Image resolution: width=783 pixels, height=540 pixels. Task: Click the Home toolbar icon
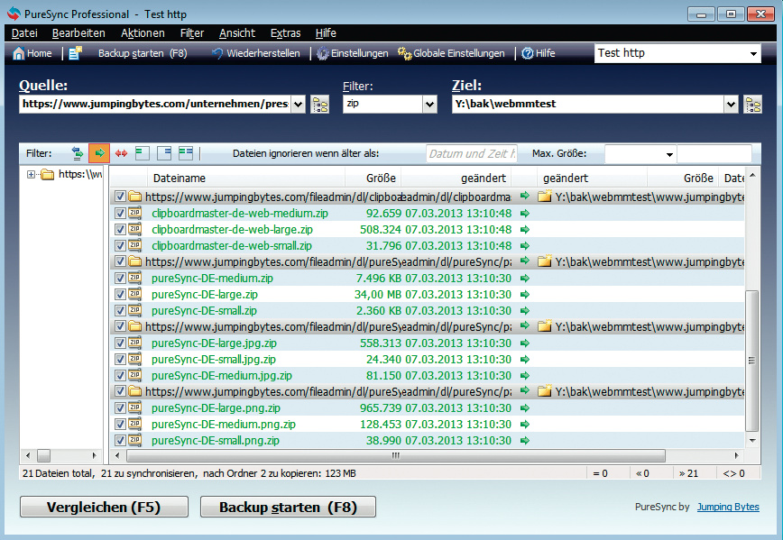(x=19, y=54)
